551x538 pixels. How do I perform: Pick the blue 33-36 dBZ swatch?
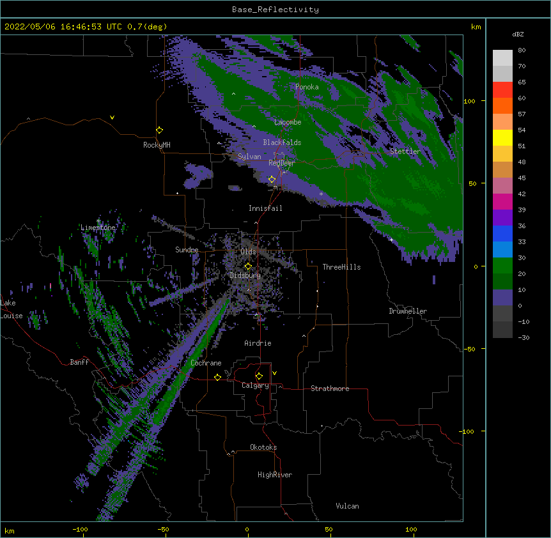502,233
